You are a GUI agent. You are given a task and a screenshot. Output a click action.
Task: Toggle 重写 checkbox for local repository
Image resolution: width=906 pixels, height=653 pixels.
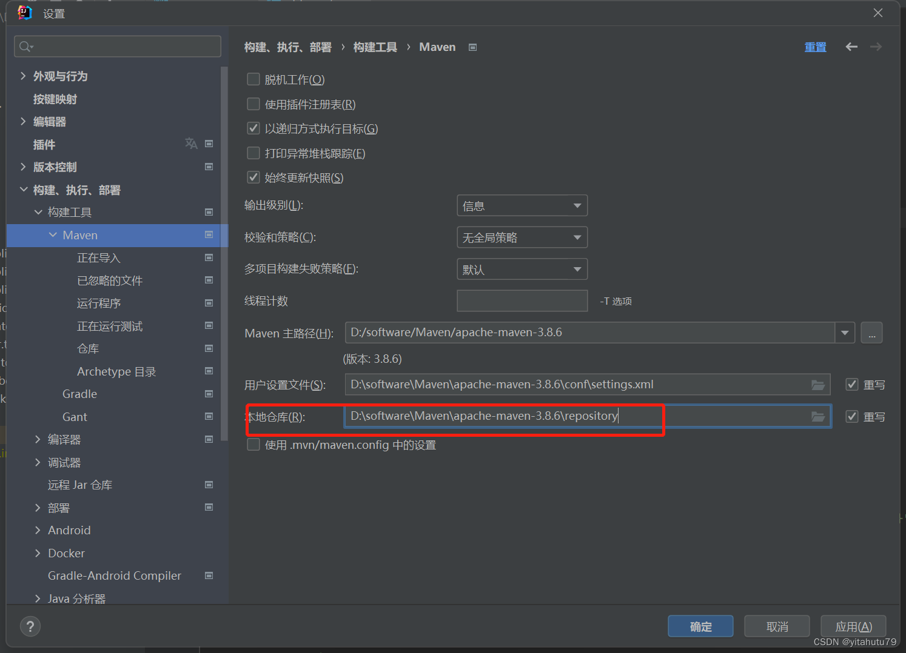tap(852, 416)
